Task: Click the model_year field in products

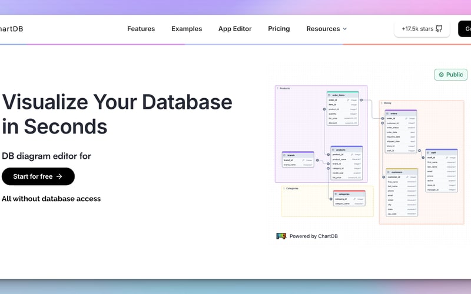Action: (x=347, y=173)
